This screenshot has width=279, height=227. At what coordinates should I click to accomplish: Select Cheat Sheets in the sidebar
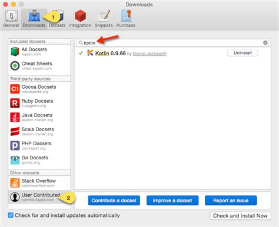[x=39, y=66]
